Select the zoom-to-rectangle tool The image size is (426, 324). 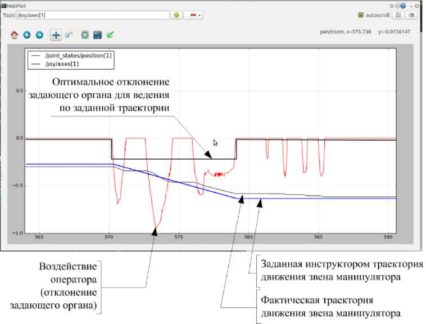click(69, 35)
